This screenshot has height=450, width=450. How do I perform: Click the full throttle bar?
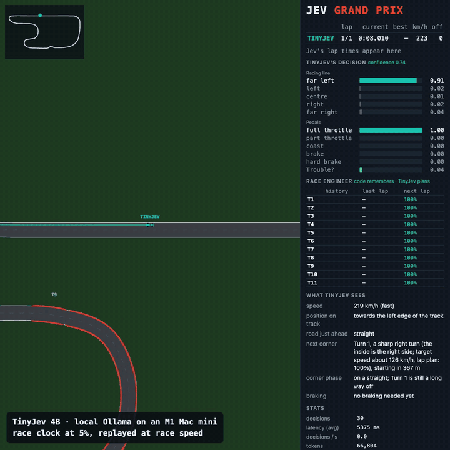pos(391,130)
